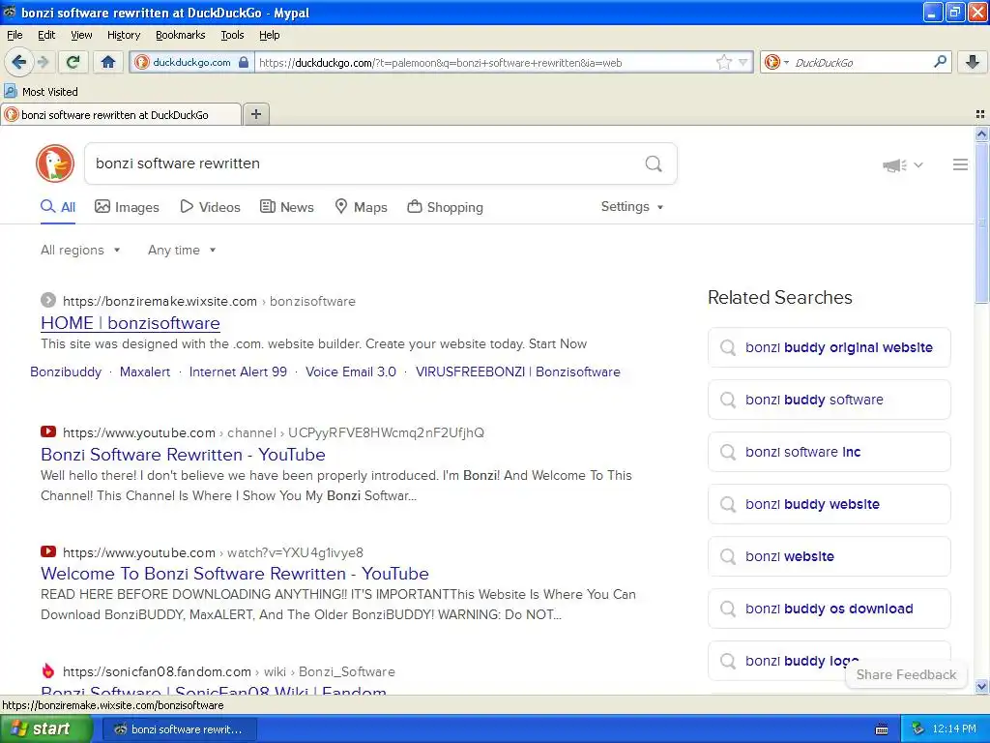The image size is (990, 743).
Task: Open the Bookmarks menu
Action: [x=181, y=35]
